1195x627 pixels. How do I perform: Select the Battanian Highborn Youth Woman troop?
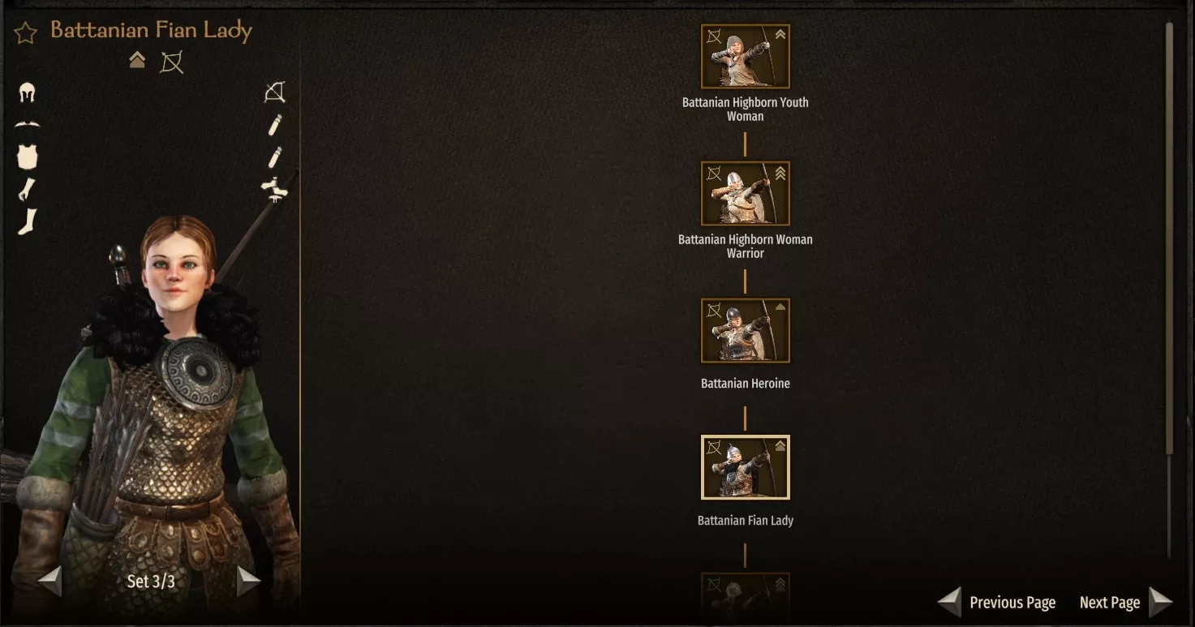click(745, 57)
